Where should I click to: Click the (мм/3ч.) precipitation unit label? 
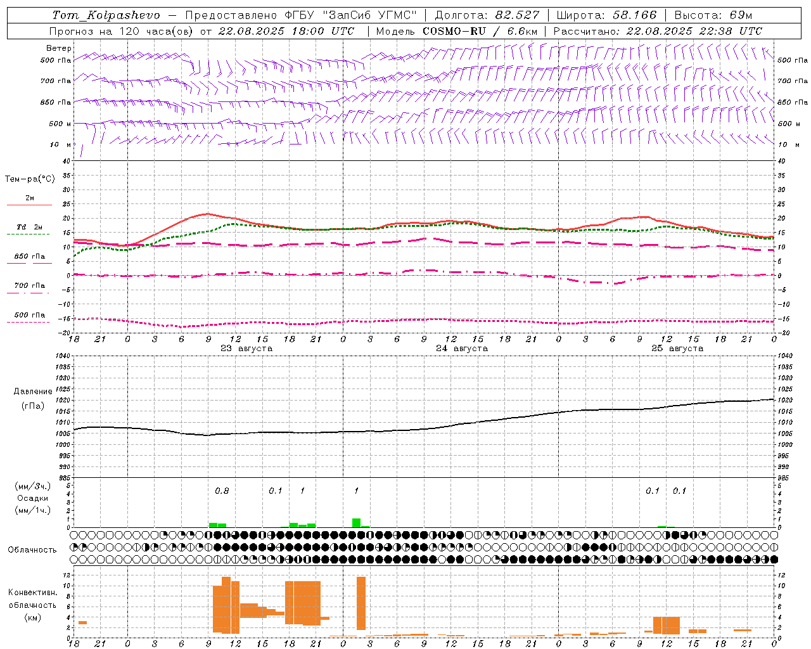click(33, 486)
